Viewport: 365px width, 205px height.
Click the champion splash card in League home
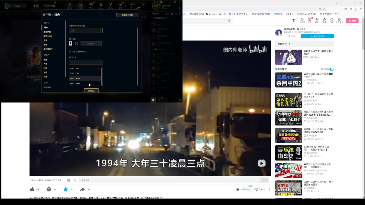click(34, 60)
